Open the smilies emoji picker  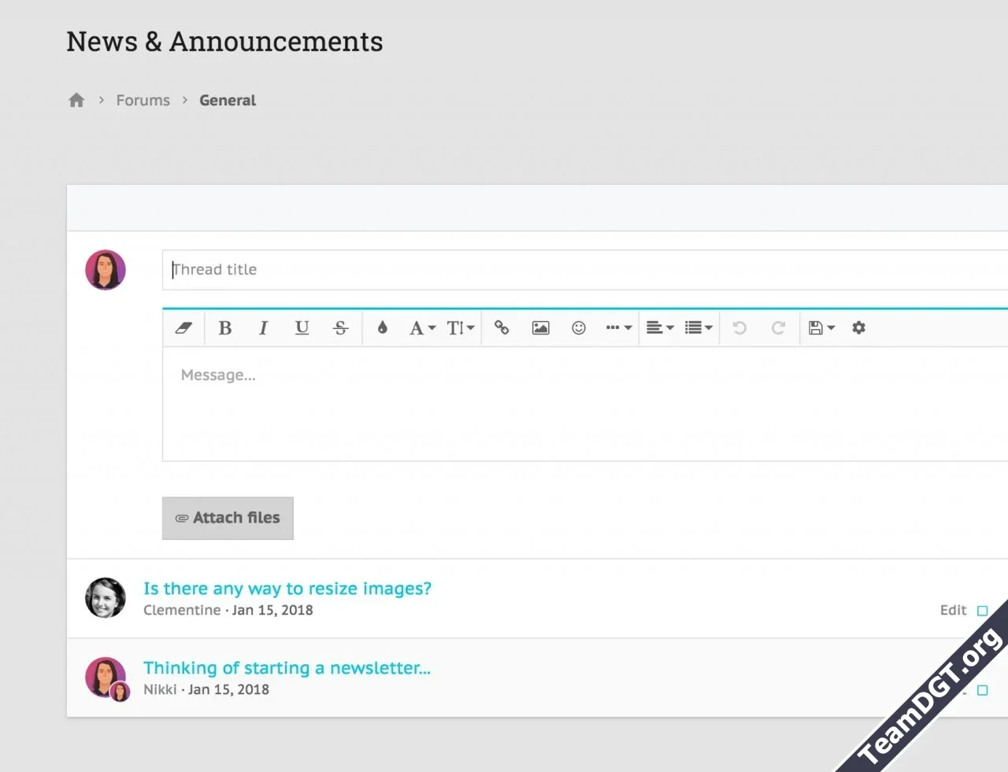point(579,328)
